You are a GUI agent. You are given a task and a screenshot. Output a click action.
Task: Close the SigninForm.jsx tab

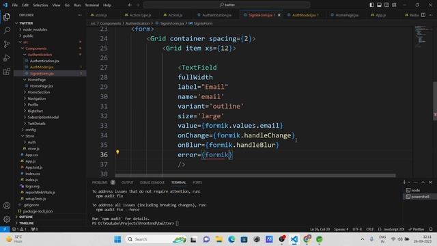(279, 15)
